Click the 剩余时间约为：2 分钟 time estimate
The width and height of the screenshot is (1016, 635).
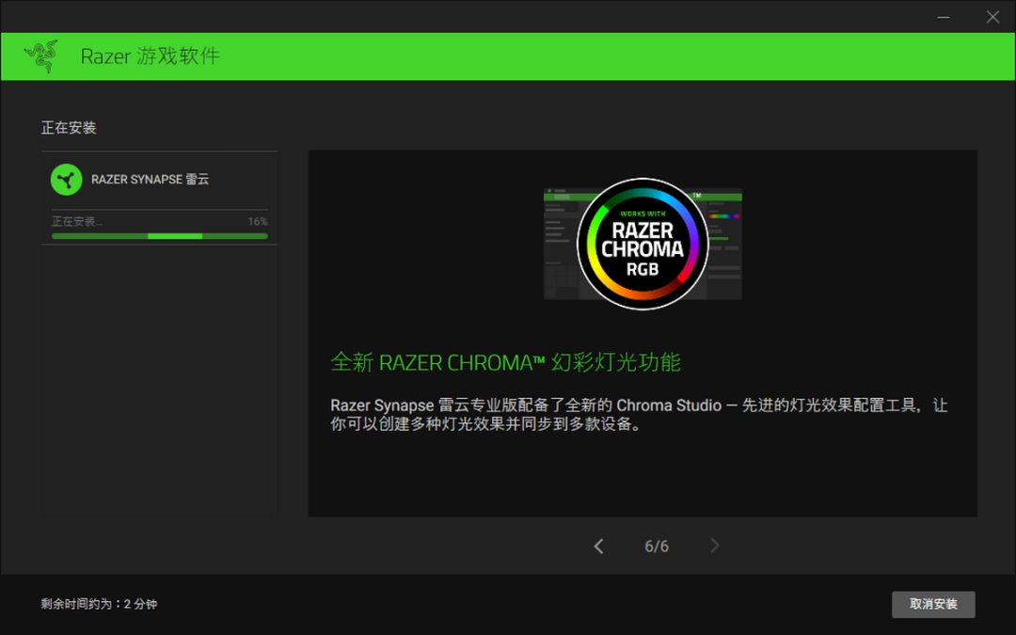click(99, 604)
